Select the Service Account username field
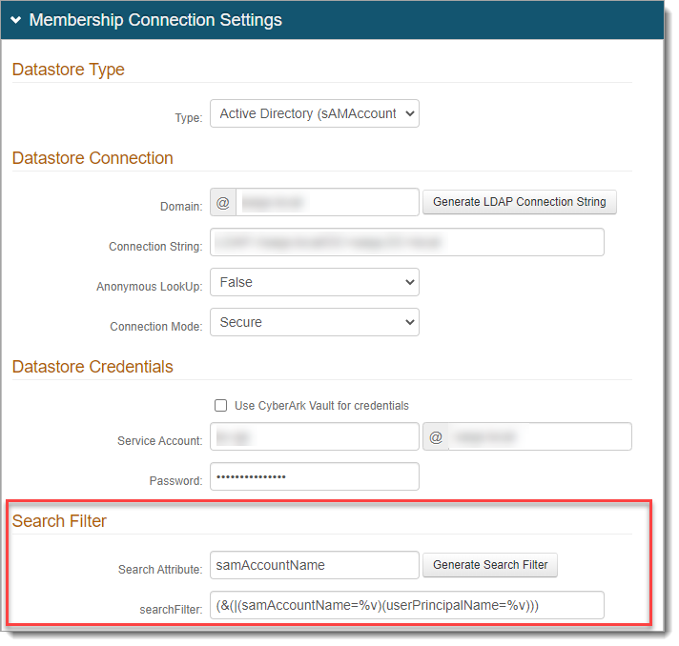This screenshot has height=646, width=679. point(314,437)
